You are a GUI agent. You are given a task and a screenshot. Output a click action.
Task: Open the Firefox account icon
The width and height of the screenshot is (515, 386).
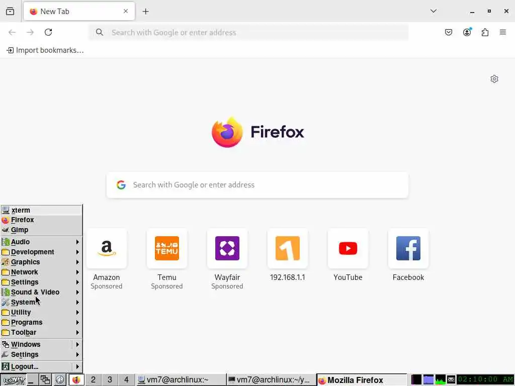tap(467, 32)
